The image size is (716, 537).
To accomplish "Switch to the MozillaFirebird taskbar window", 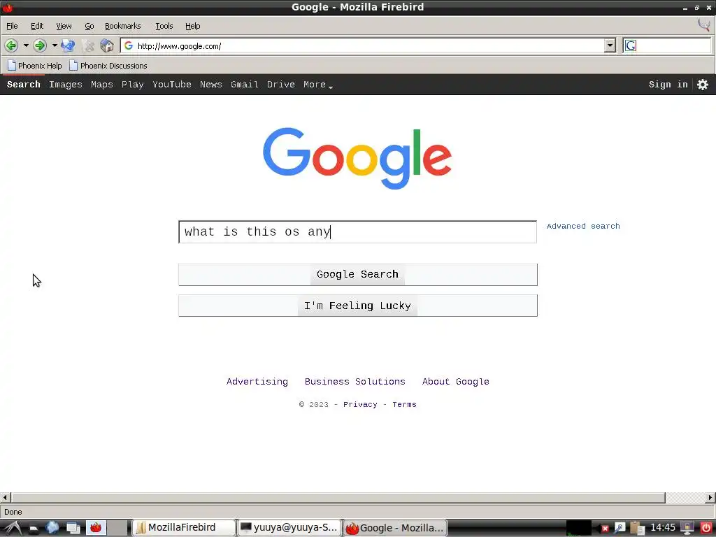I will pos(184,528).
